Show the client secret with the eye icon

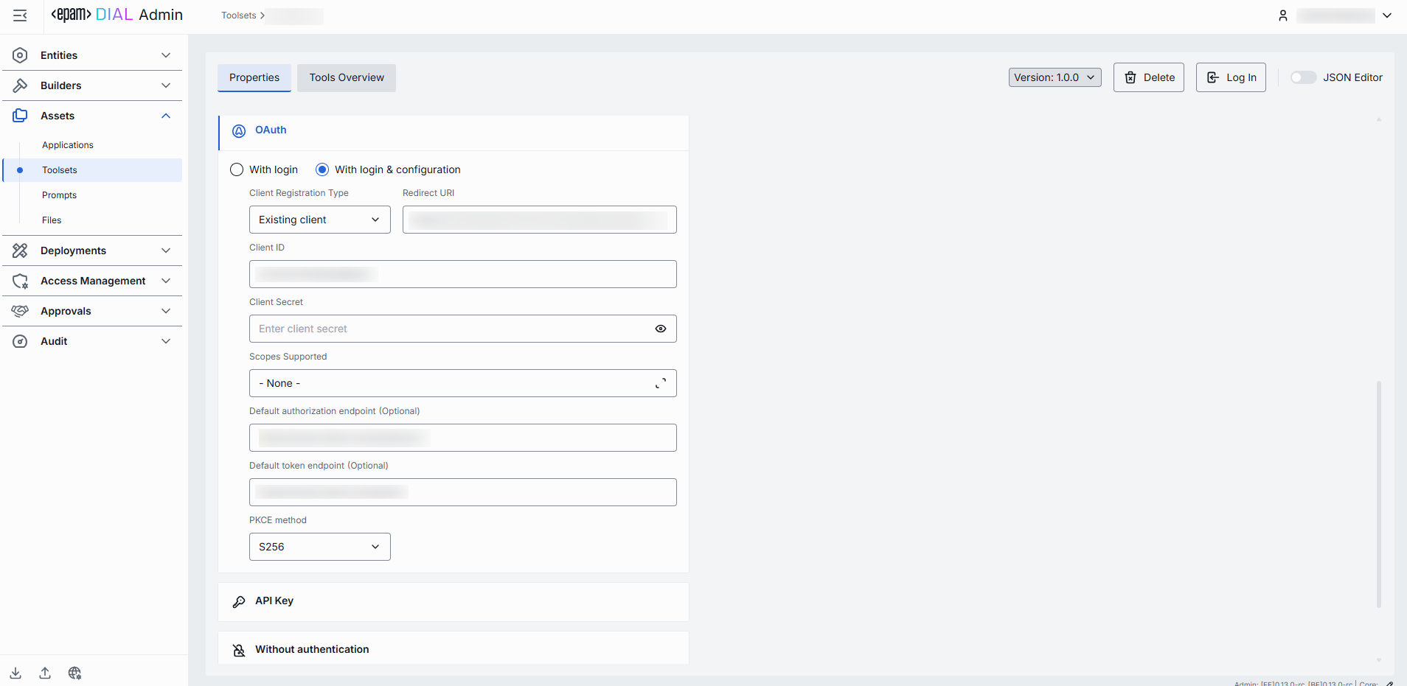[661, 329]
